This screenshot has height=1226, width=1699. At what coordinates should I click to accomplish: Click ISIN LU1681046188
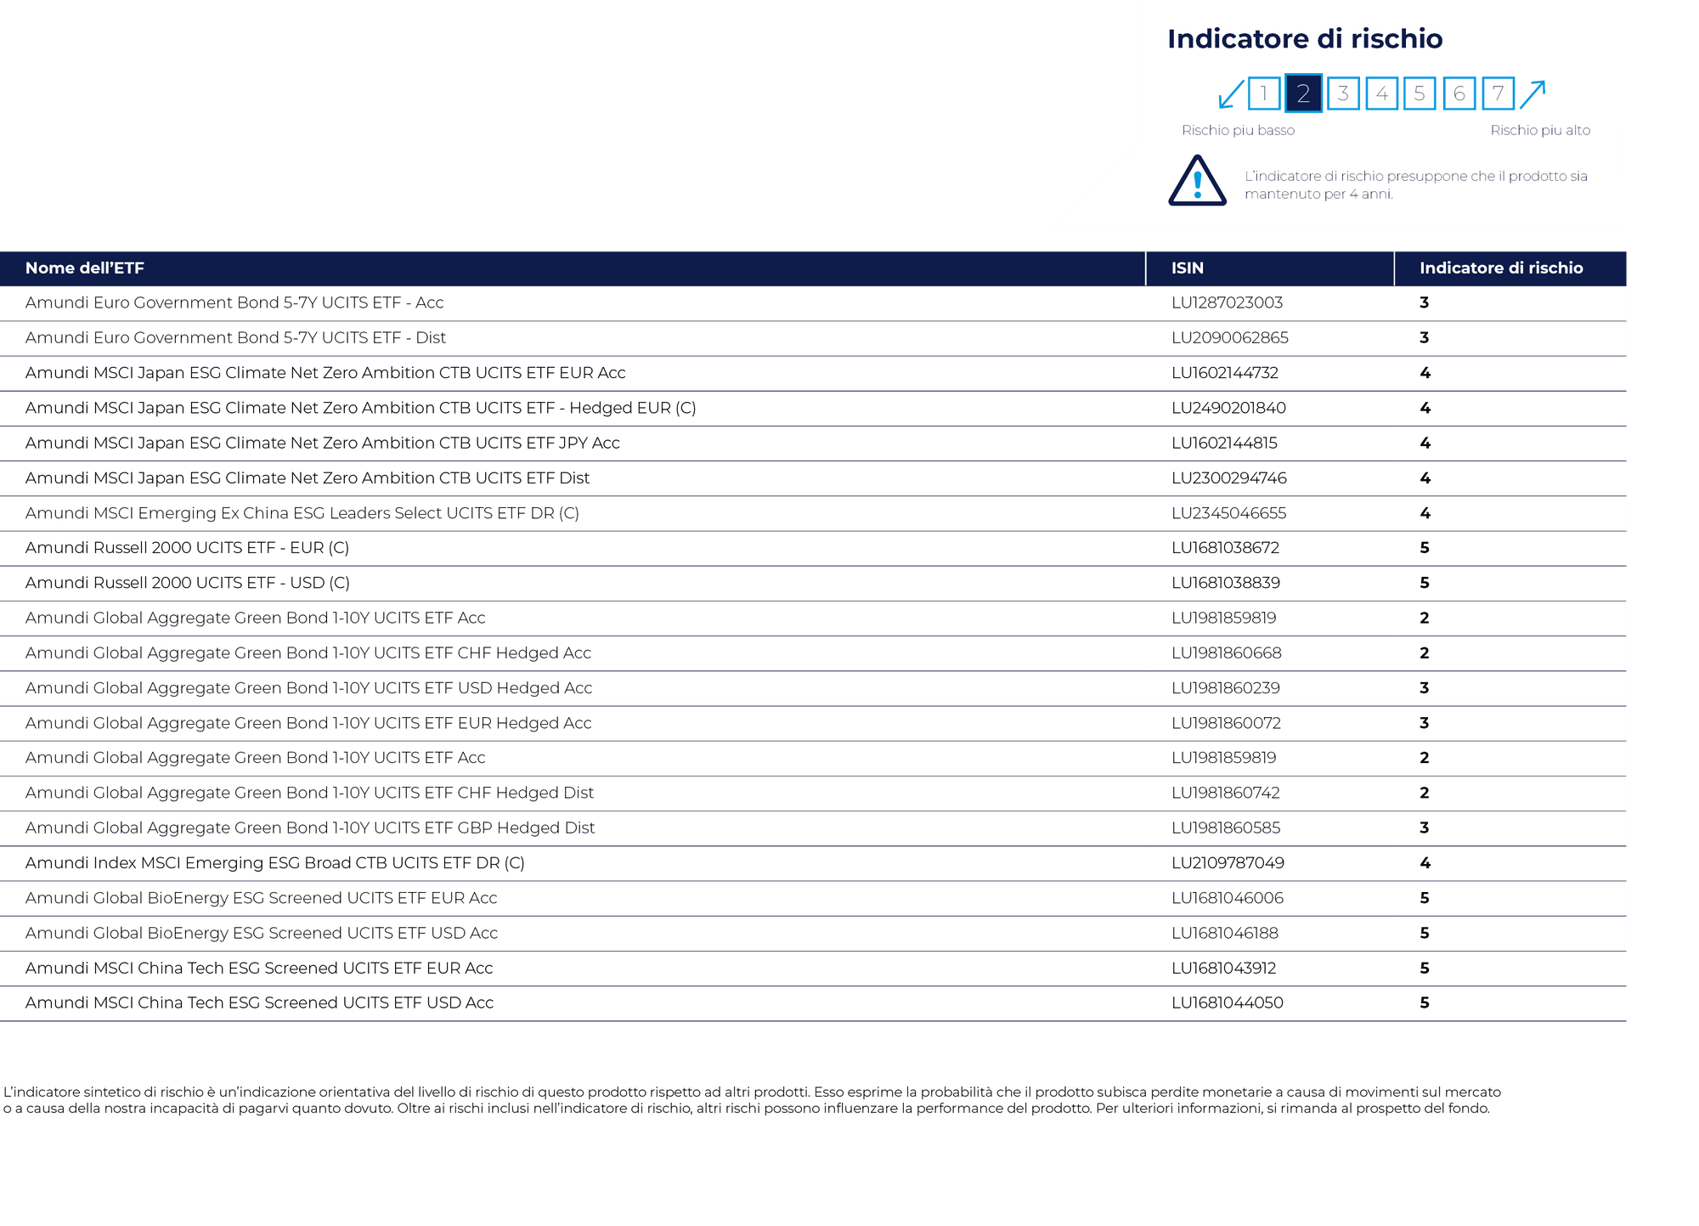pyautogui.click(x=1224, y=933)
